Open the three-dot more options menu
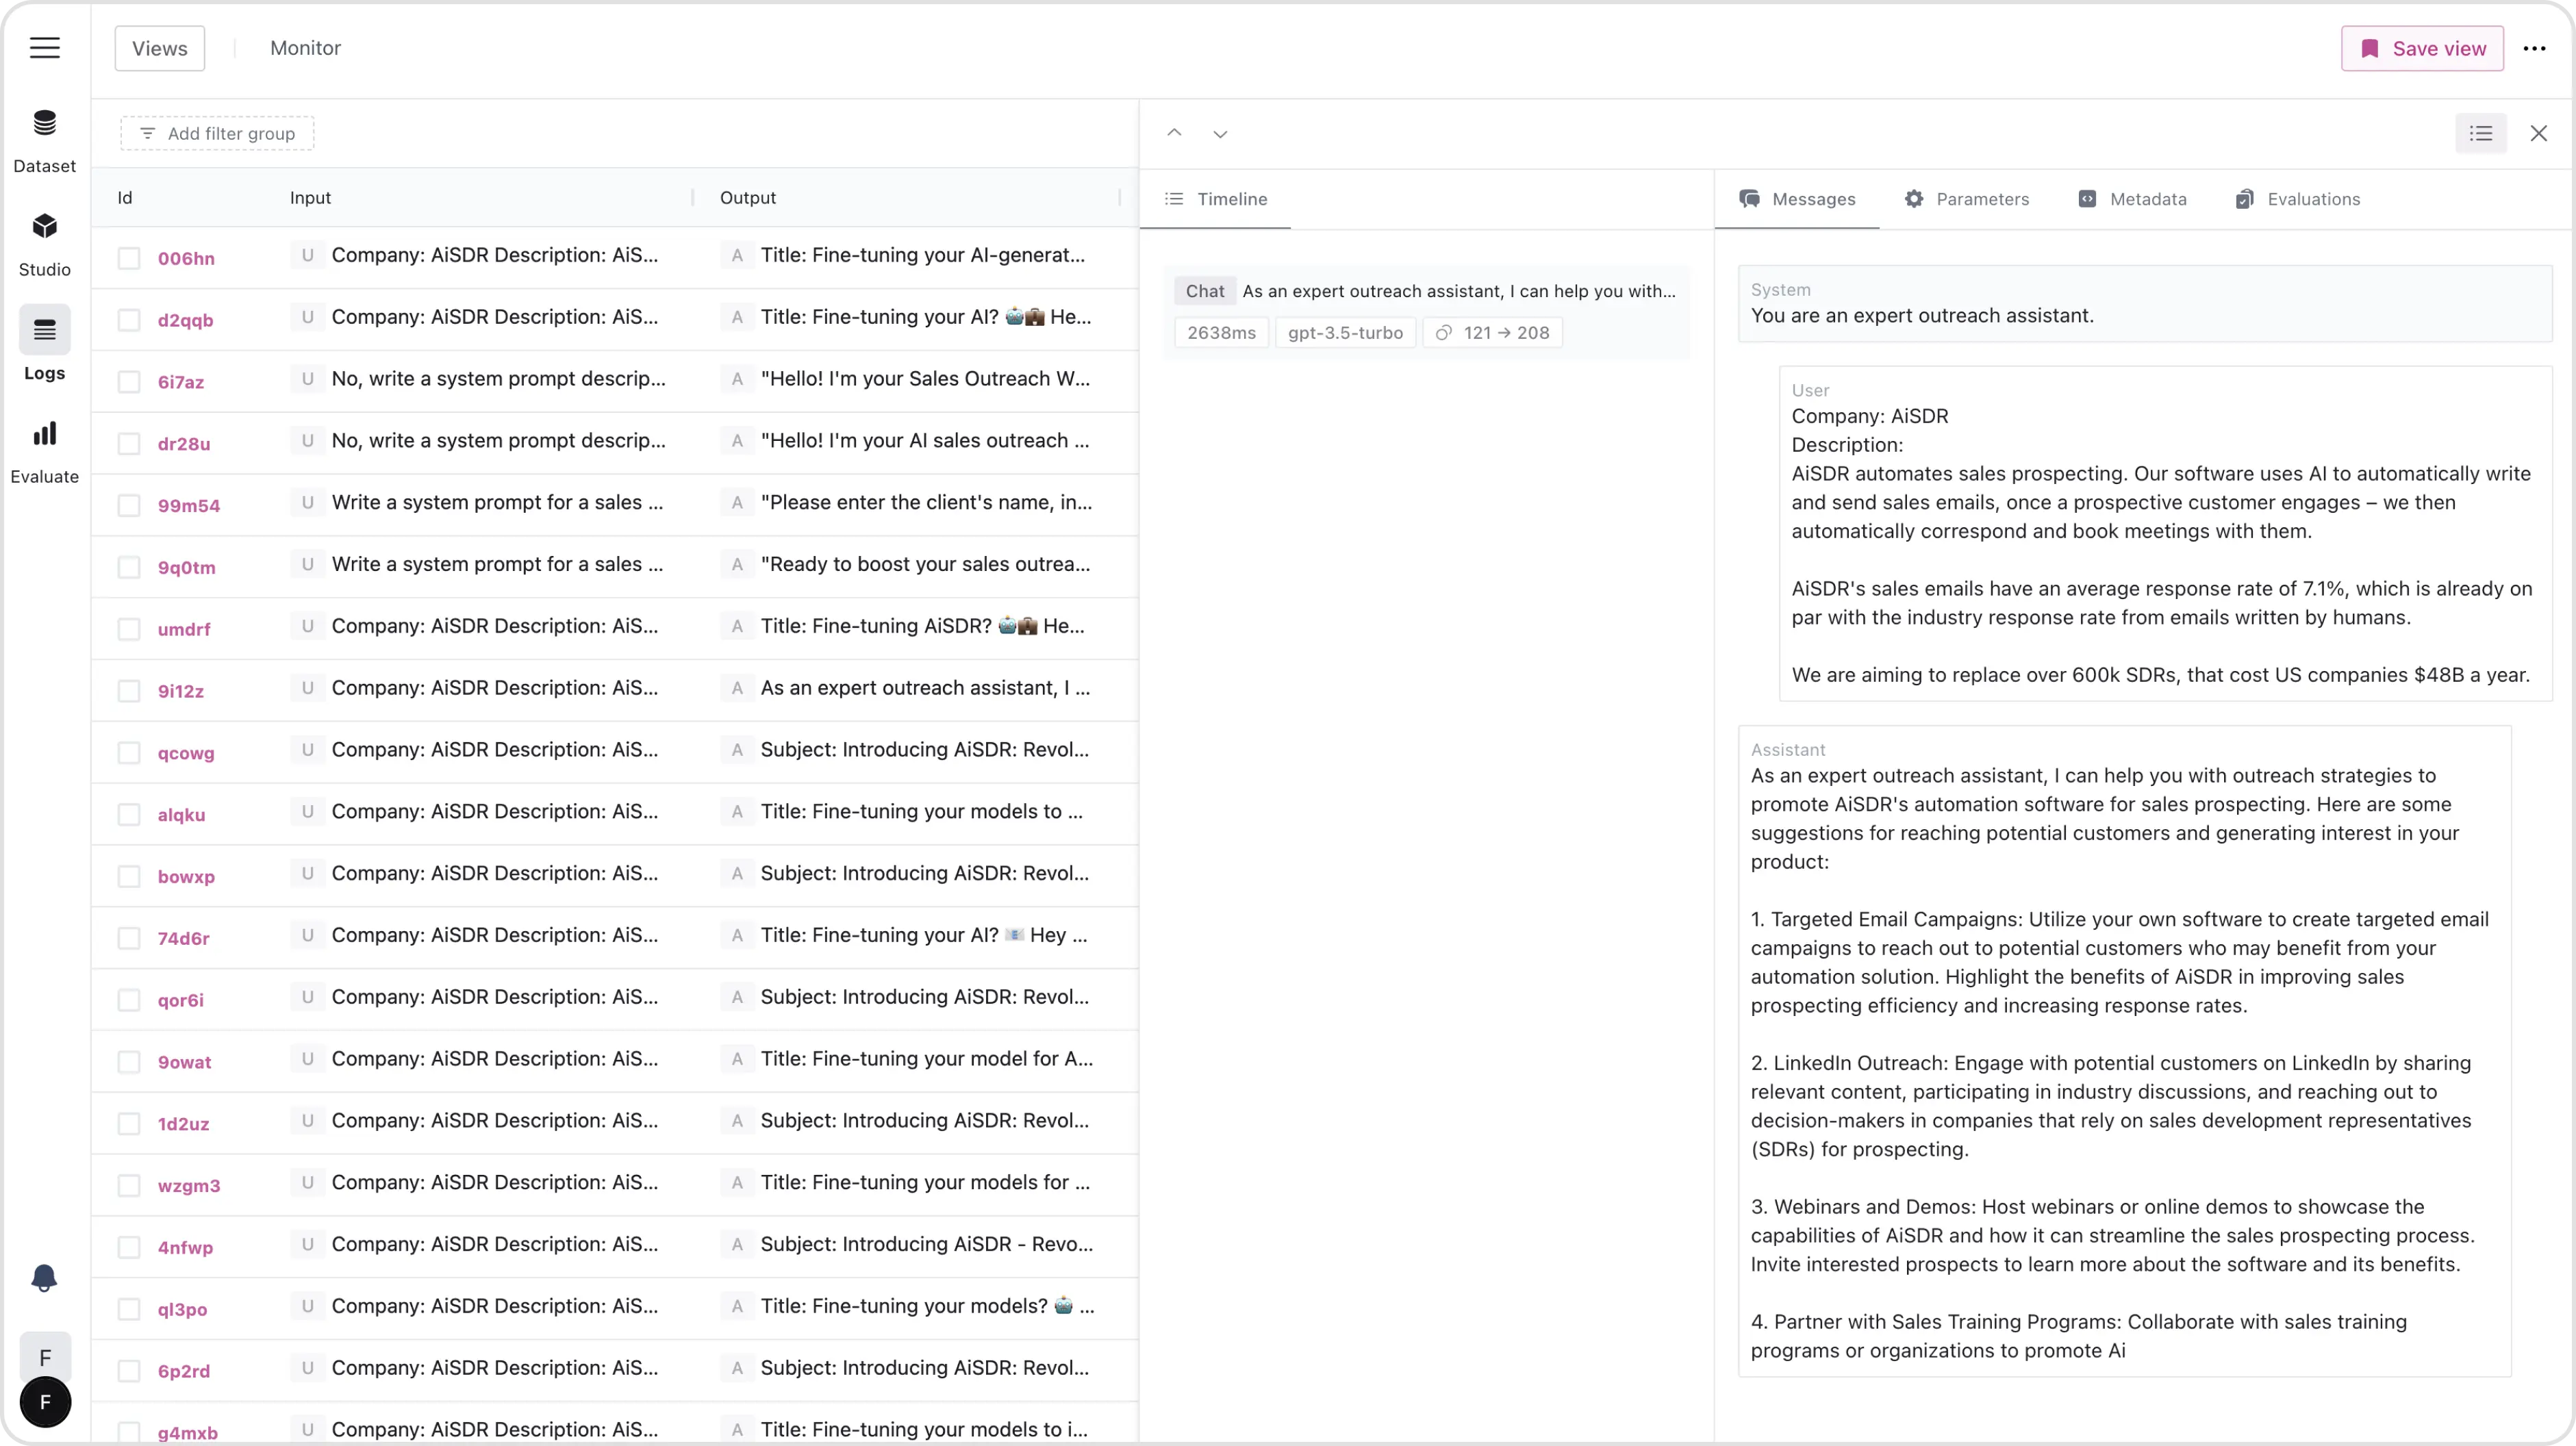 tap(2533, 48)
